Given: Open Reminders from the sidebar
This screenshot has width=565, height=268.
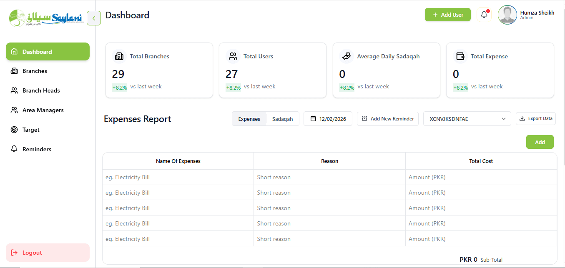Looking at the screenshot, I should [14, 149].
